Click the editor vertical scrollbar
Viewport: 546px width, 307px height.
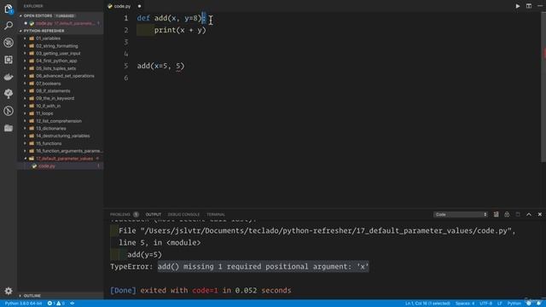pyautogui.click(x=543, y=87)
